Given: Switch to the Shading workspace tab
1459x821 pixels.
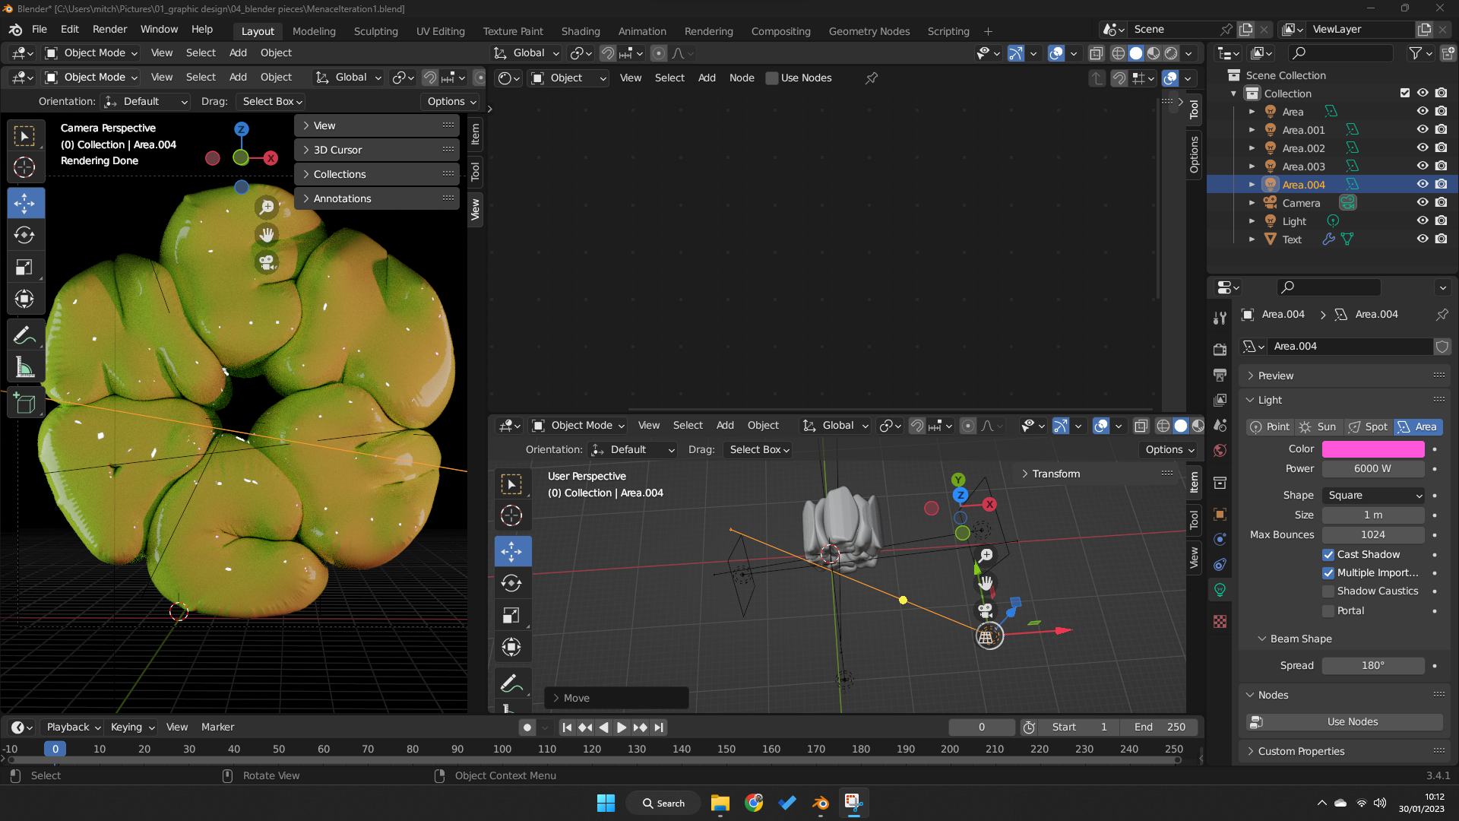Looking at the screenshot, I should (x=581, y=31).
